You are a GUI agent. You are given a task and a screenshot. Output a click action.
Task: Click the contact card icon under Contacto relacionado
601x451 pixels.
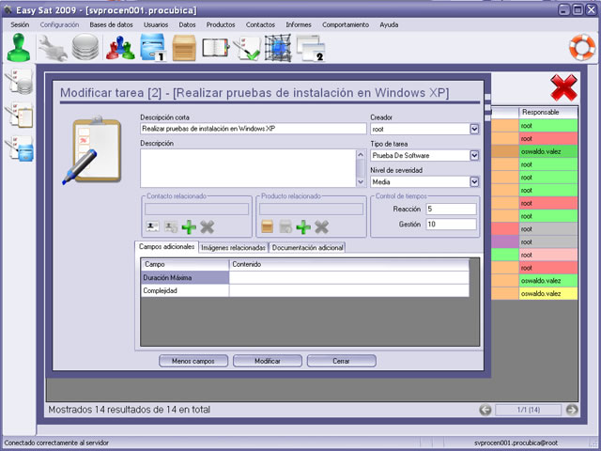pos(152,227)
